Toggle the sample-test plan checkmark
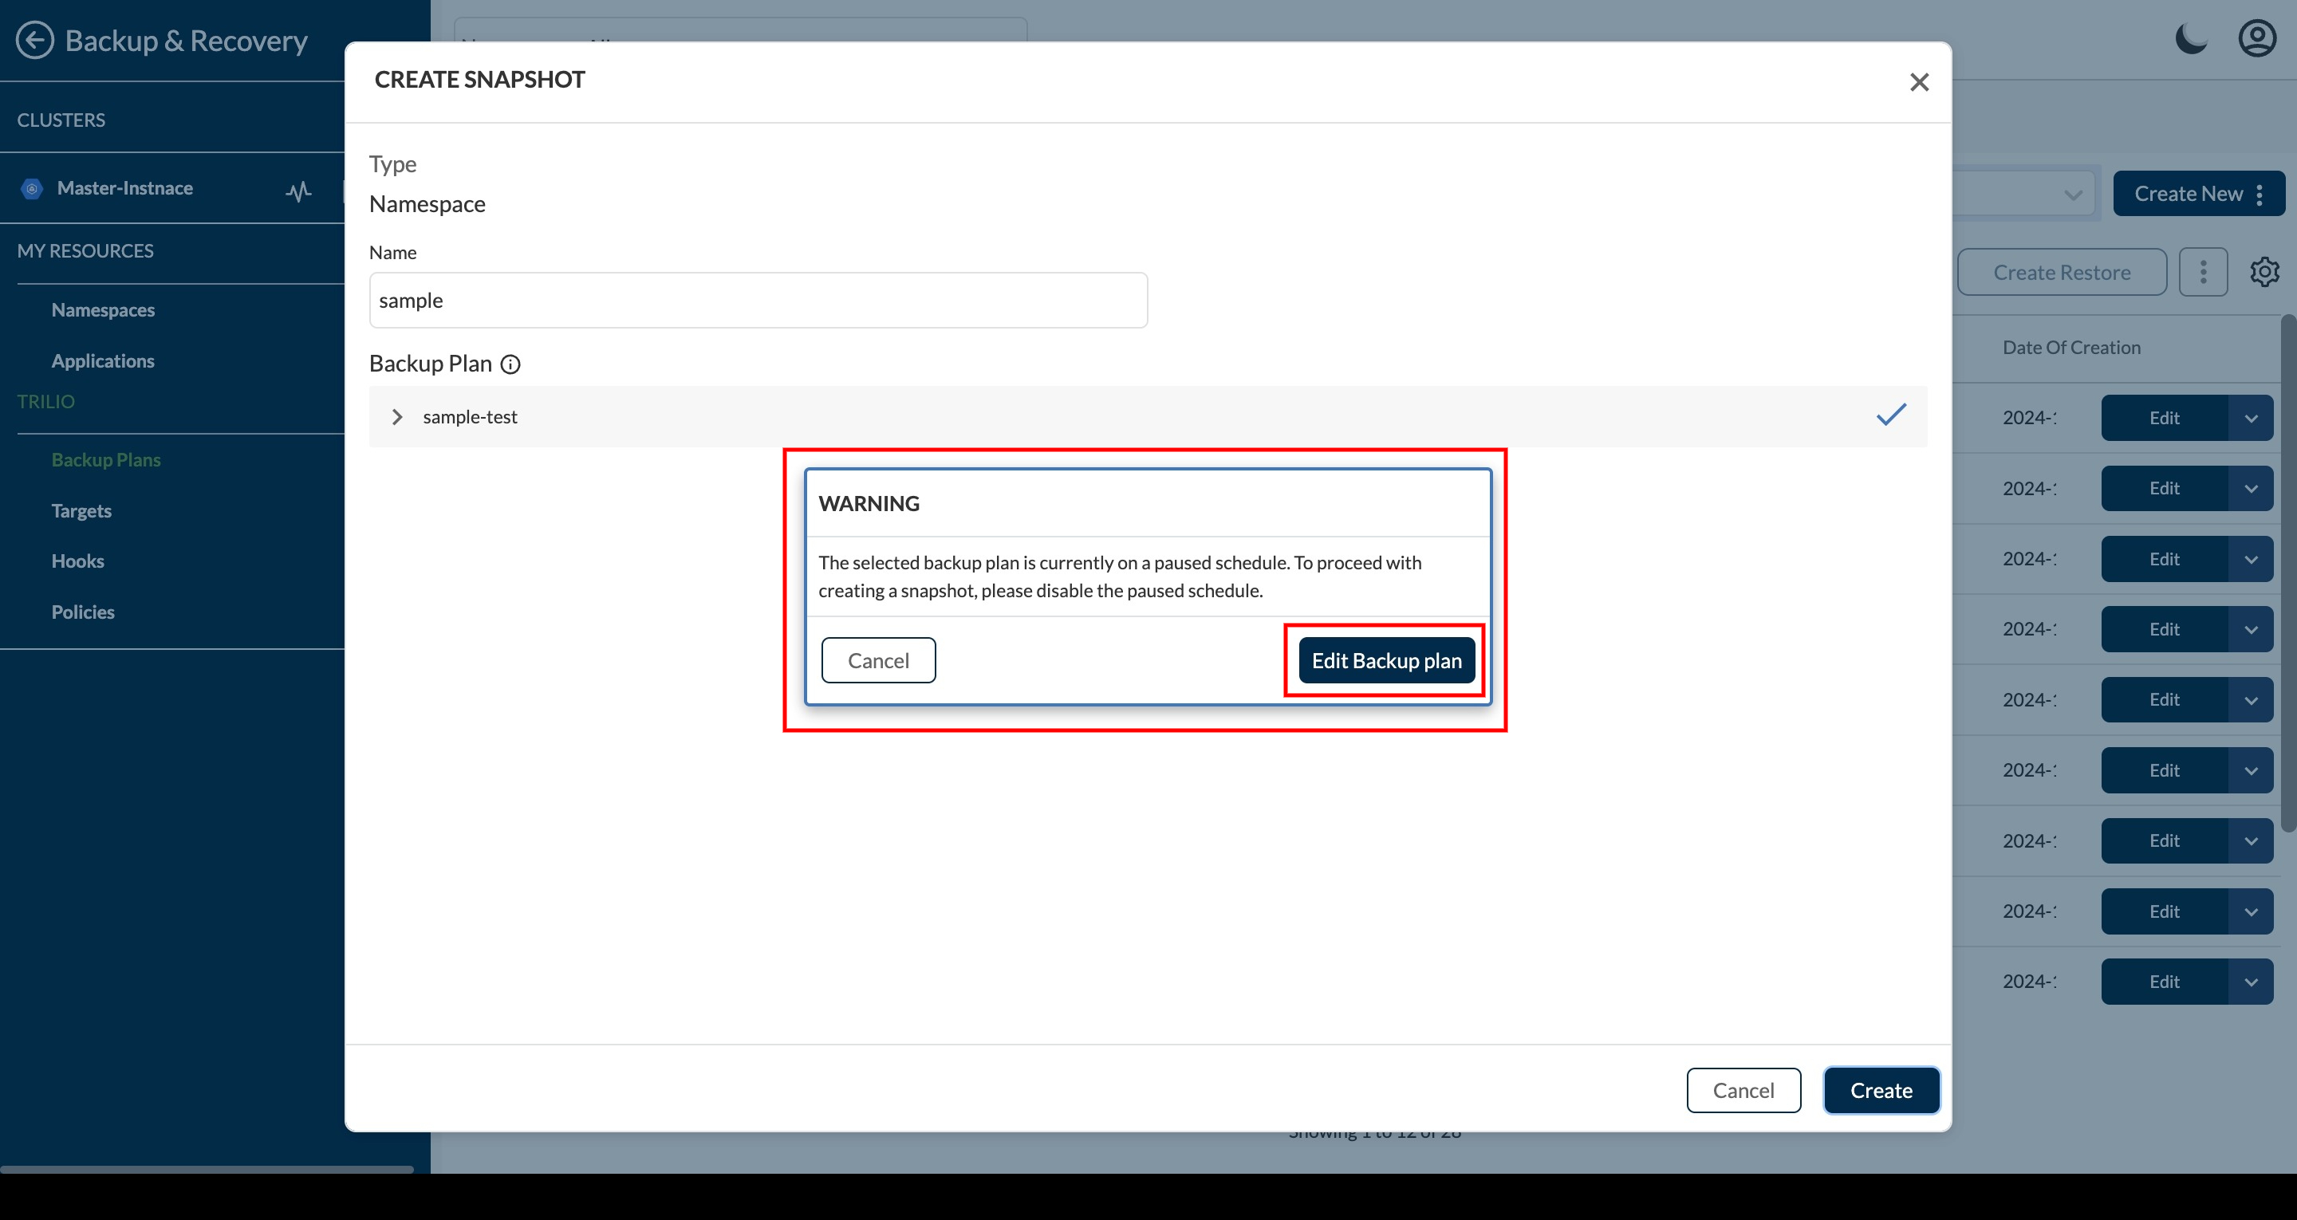The width and height of the screenshot is (2297, 1220). pos(1890,415)
